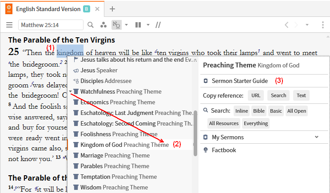Search All Open resources
The height and width of the screenshot is (193, 330).
297,111
